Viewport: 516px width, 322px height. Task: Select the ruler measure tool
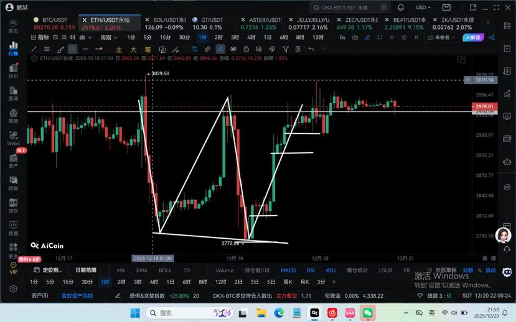[x=207, y=49]
